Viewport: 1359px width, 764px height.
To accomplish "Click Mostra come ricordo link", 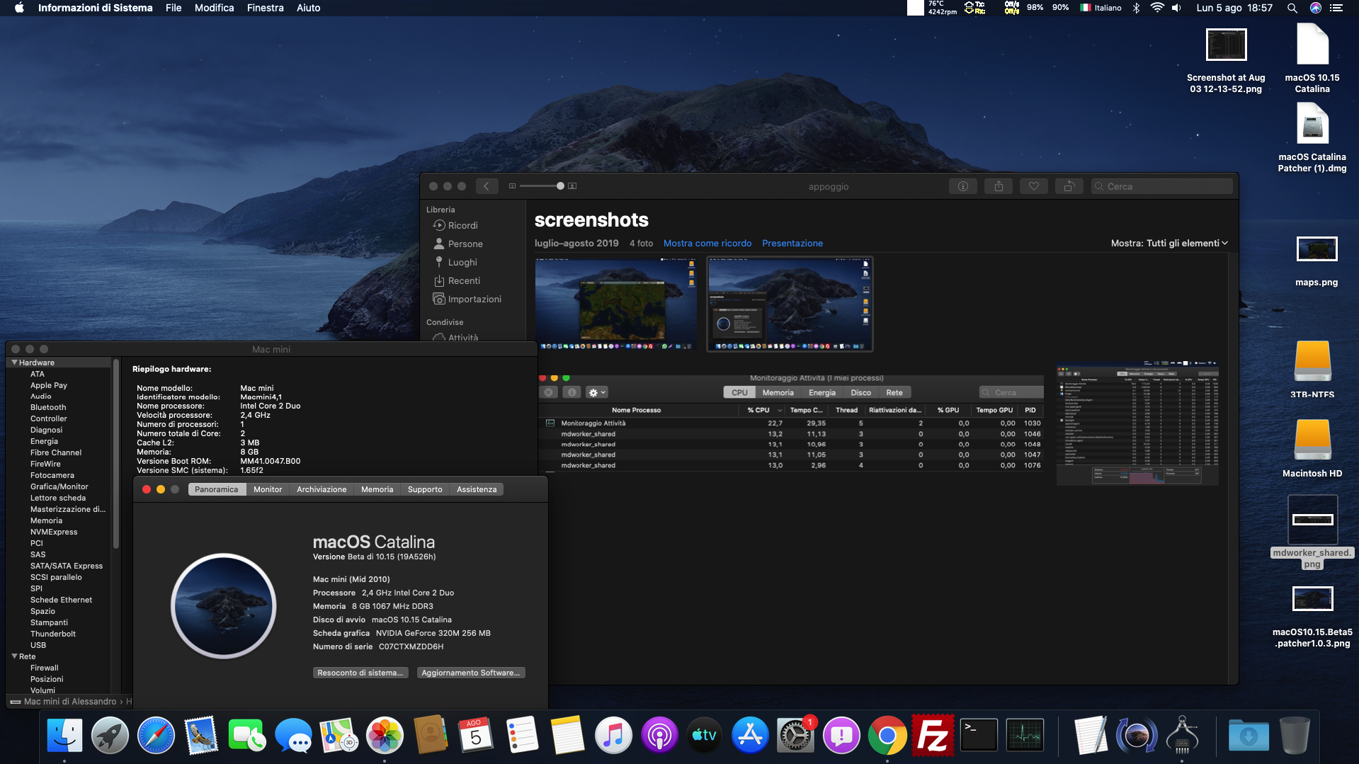I will pyautogui.click(x=707, y=243).
